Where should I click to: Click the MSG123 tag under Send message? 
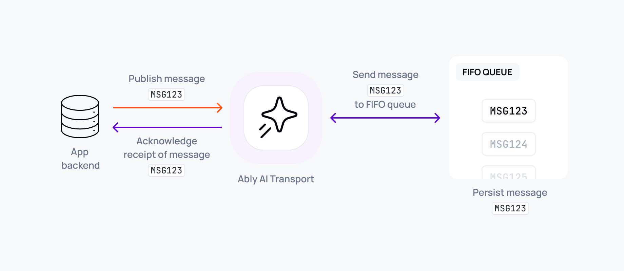point(385,90)
